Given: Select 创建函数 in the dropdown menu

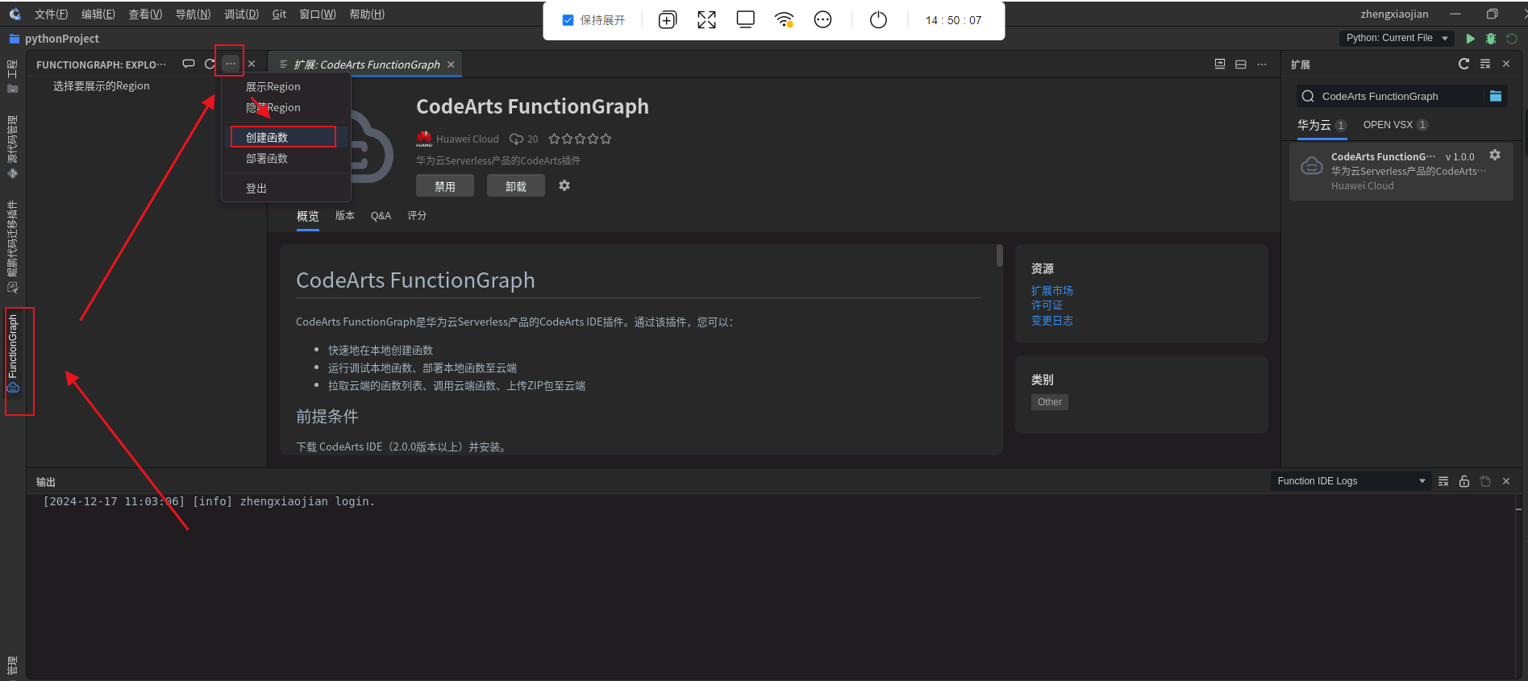Looking at the screenshot, I should [x=286, y=137].
